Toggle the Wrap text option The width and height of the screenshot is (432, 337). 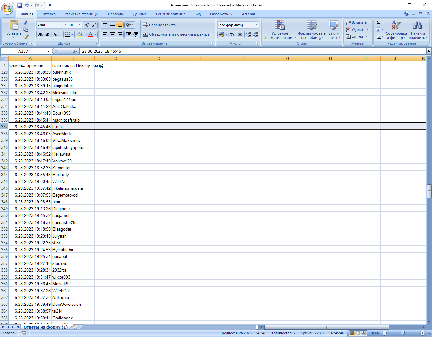point(159,25)
